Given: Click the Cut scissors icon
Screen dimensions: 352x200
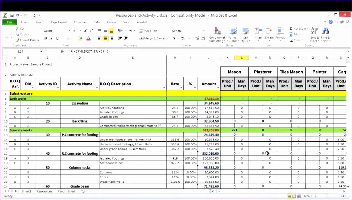Looking at the screenshot, I should 17,29.
